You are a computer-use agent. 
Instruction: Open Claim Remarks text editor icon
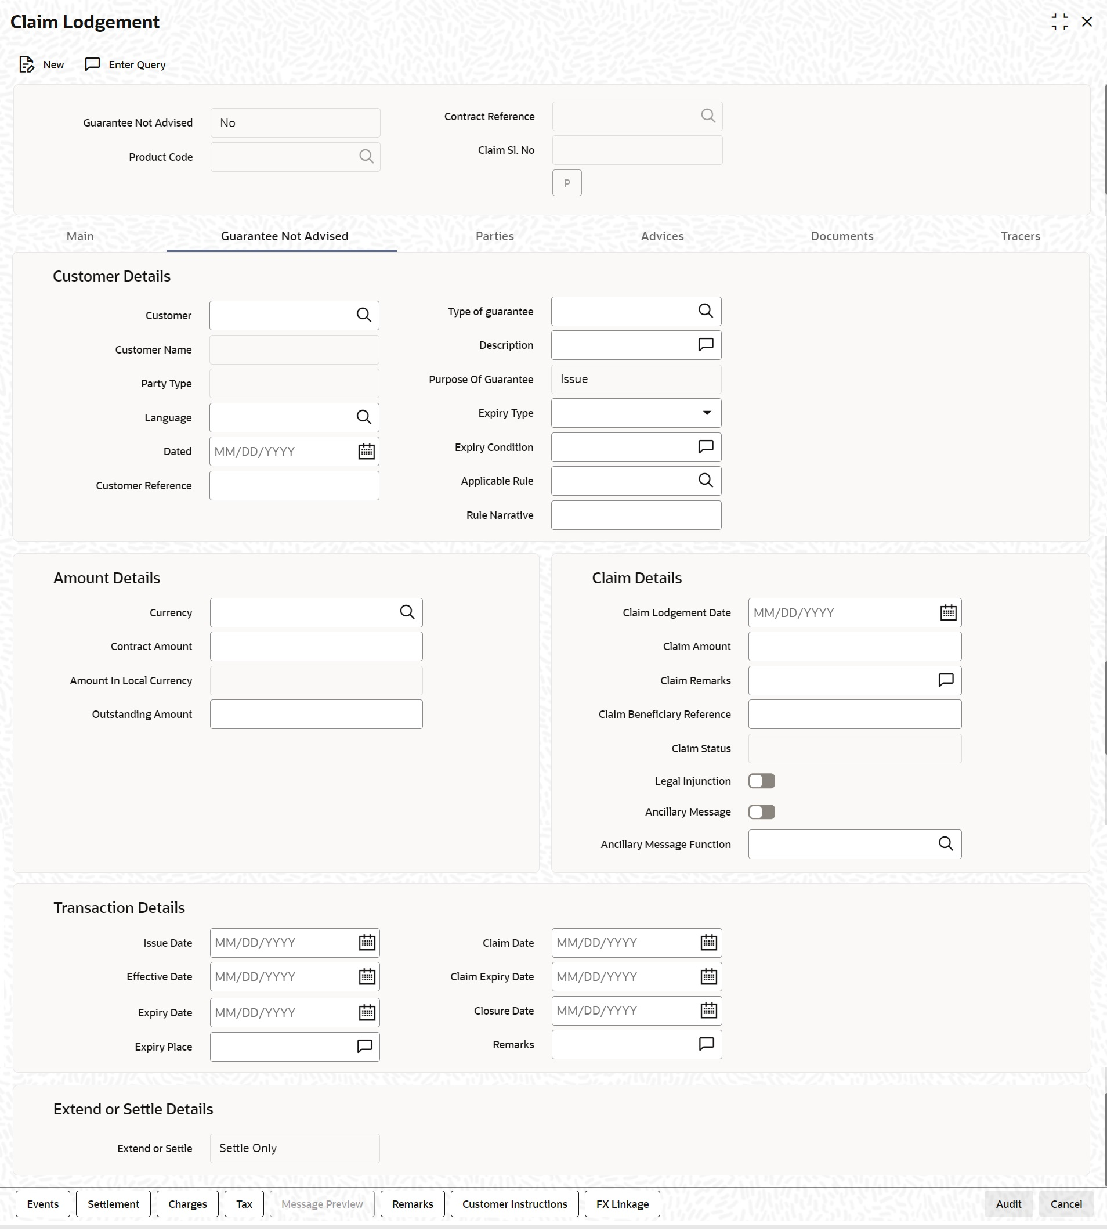946,680
